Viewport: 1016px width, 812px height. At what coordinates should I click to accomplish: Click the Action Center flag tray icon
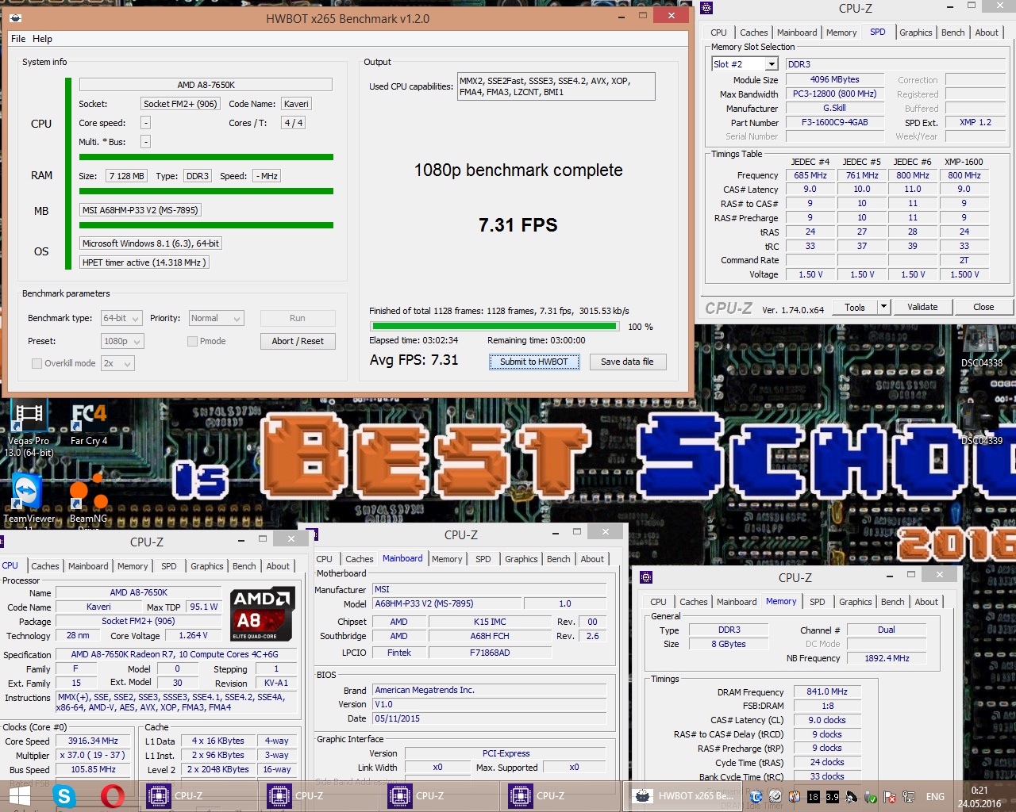(890, 797)
